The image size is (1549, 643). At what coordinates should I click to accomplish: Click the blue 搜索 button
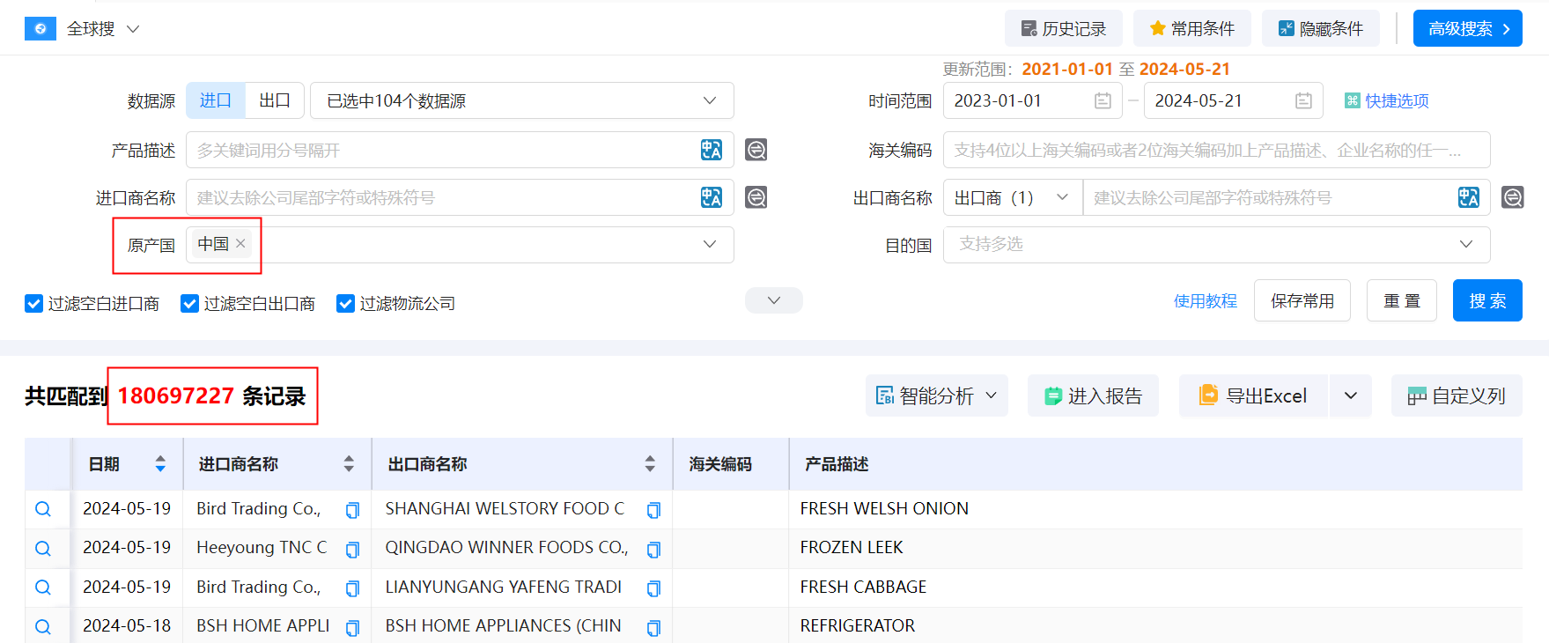(x=1486, y=301)
